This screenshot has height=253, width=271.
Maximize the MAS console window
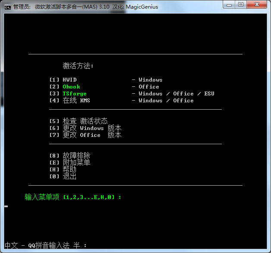pyautogui.click(x=241, y=5)
